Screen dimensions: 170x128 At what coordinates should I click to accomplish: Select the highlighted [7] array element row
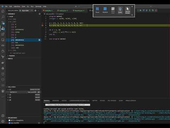pyautogui.click(x=23, y=40)
